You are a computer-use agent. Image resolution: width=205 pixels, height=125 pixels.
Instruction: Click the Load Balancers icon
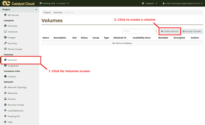(5, 110)
